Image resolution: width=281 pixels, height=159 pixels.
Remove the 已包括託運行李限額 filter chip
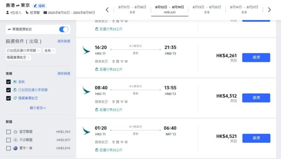pos(38,51)
